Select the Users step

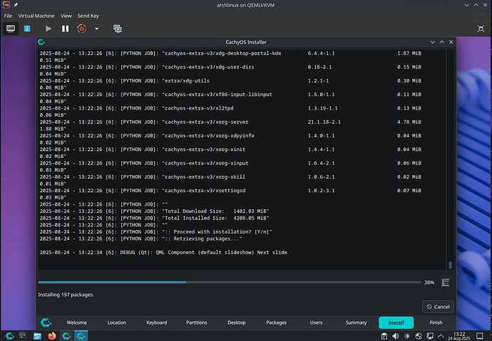coord(317,322)
